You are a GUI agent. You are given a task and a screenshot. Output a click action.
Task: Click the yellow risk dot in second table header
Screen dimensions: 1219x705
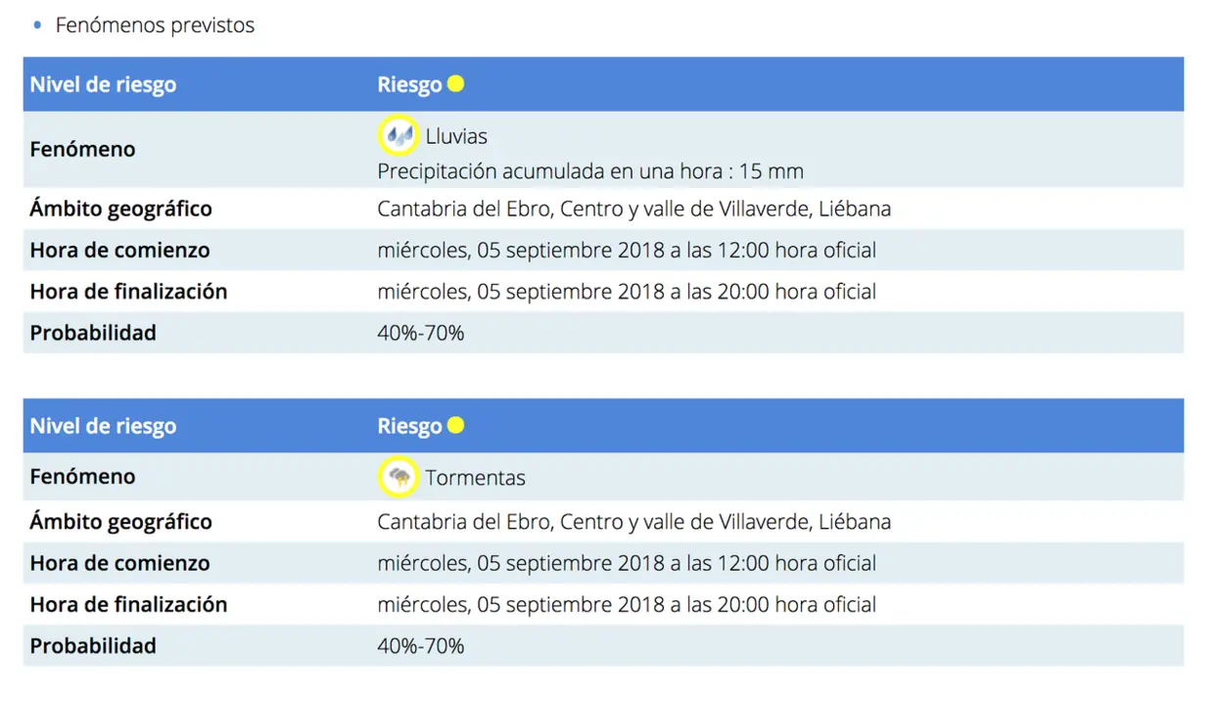455,426
